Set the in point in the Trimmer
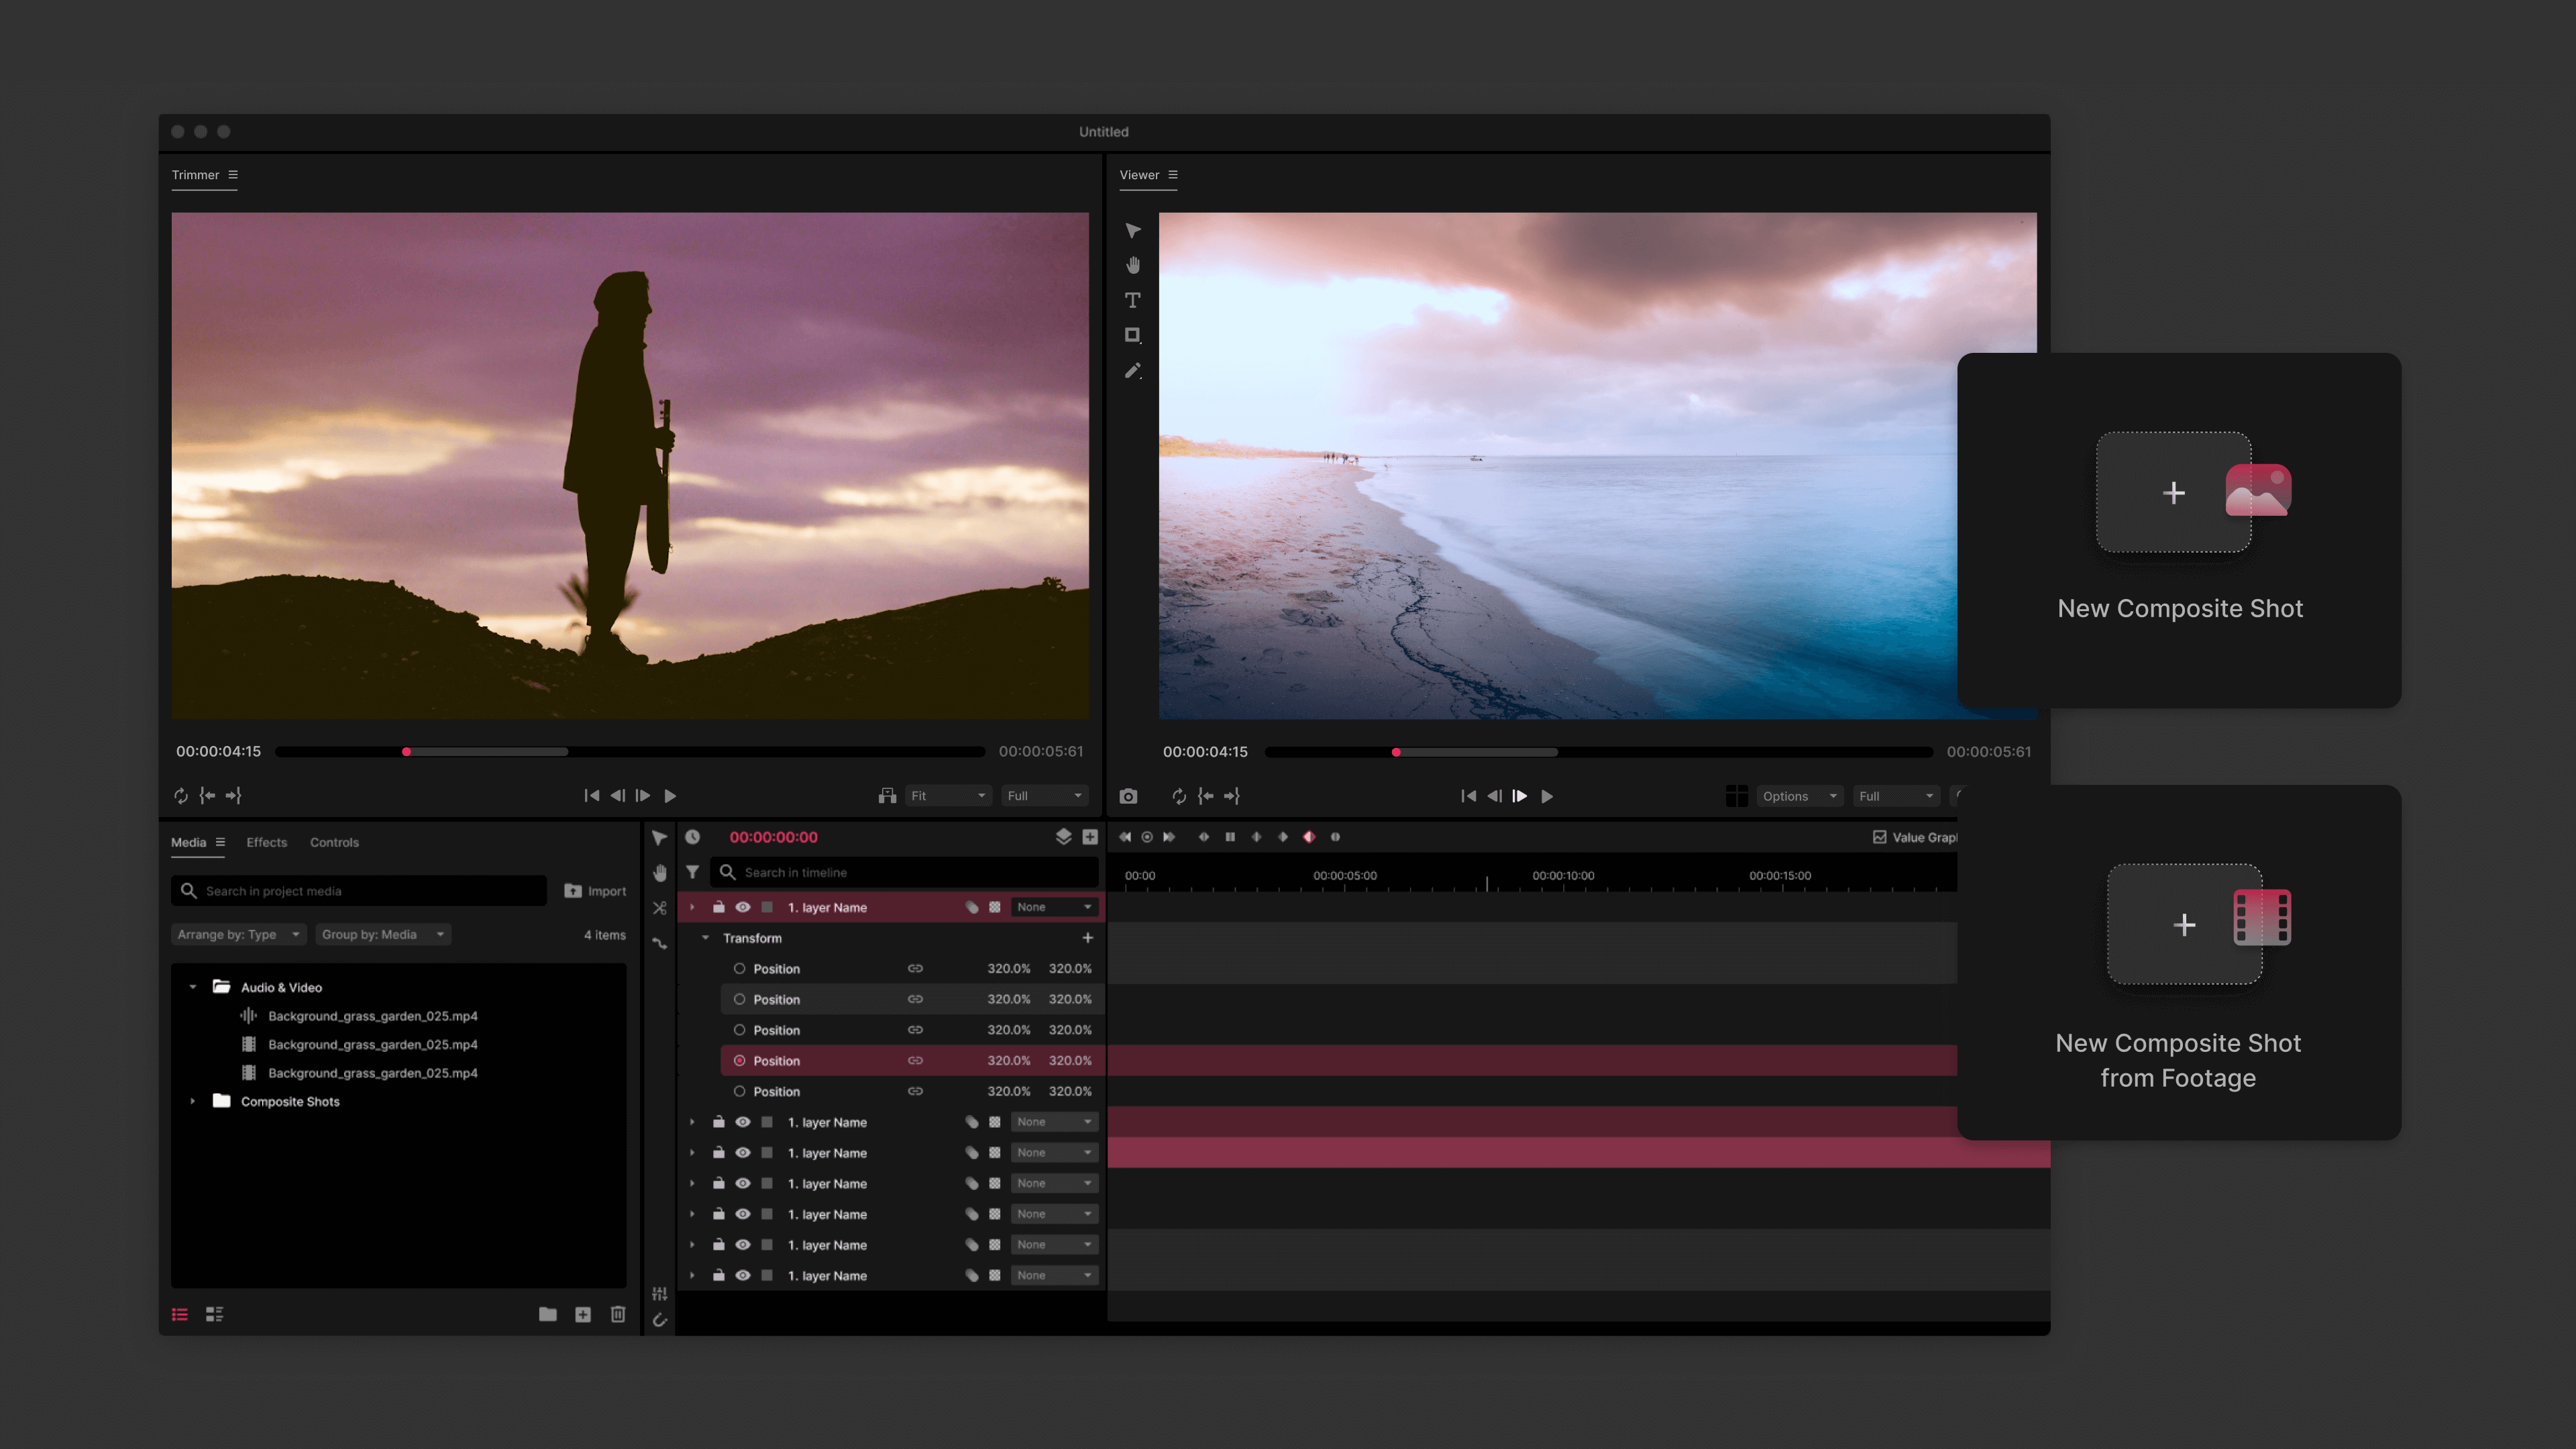This screenshot has height=1449, width=2576. 207,796
